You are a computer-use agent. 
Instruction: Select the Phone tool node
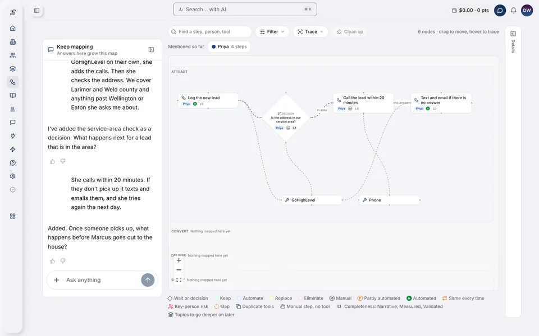390,200
